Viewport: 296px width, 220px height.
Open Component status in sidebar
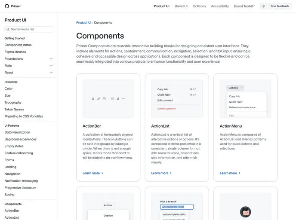coord(18,45)
